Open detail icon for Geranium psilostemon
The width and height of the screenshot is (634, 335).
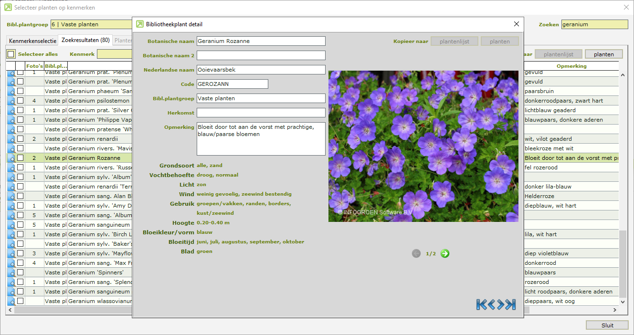pyautogui.click(x=11, y=101)
